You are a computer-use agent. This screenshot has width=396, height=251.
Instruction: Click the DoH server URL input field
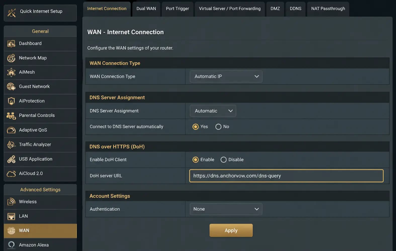point(286,176)
